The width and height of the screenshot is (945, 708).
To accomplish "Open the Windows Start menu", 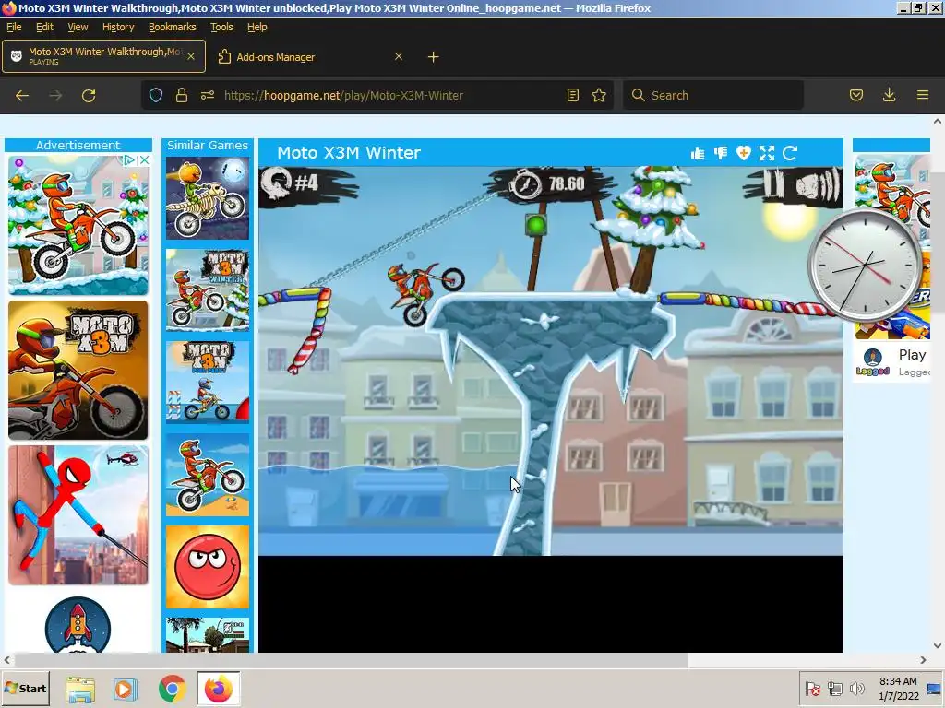I will pyautogui.click(x=25, y=688).
